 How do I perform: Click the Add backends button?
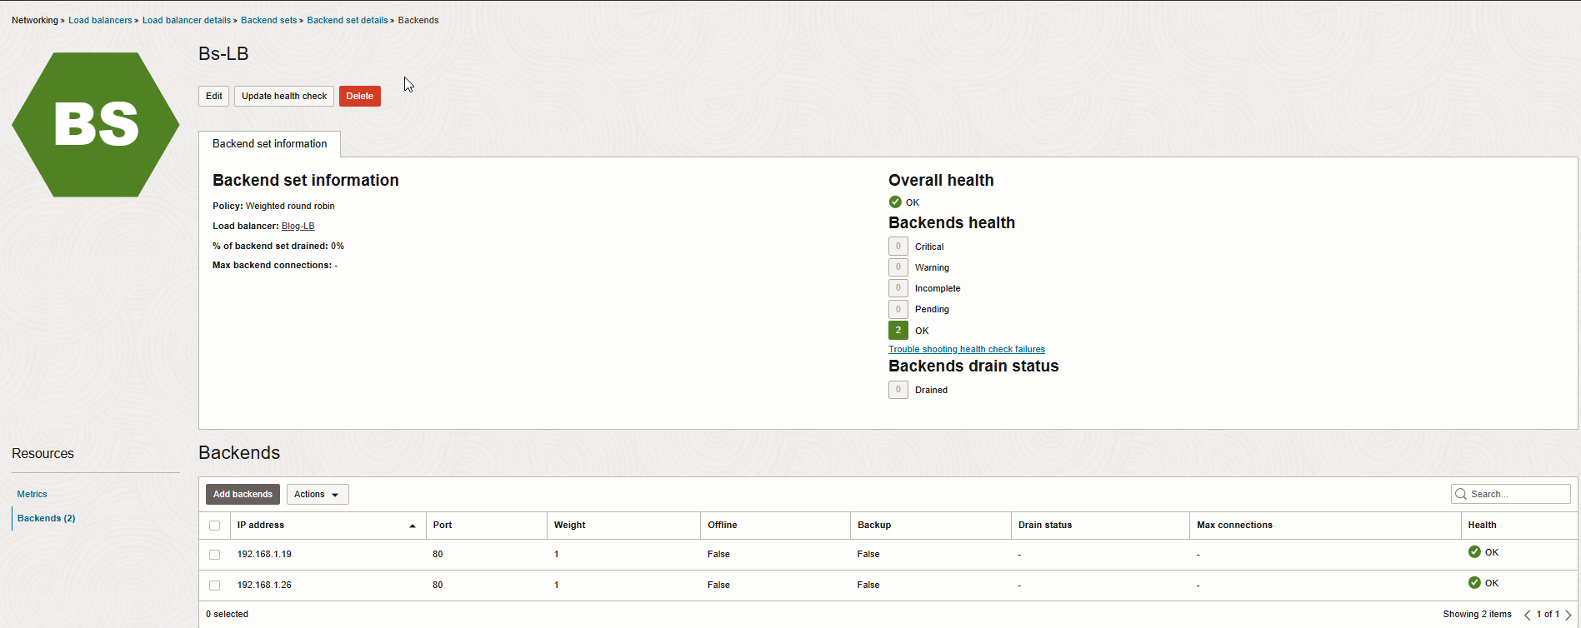click(243, 495)
